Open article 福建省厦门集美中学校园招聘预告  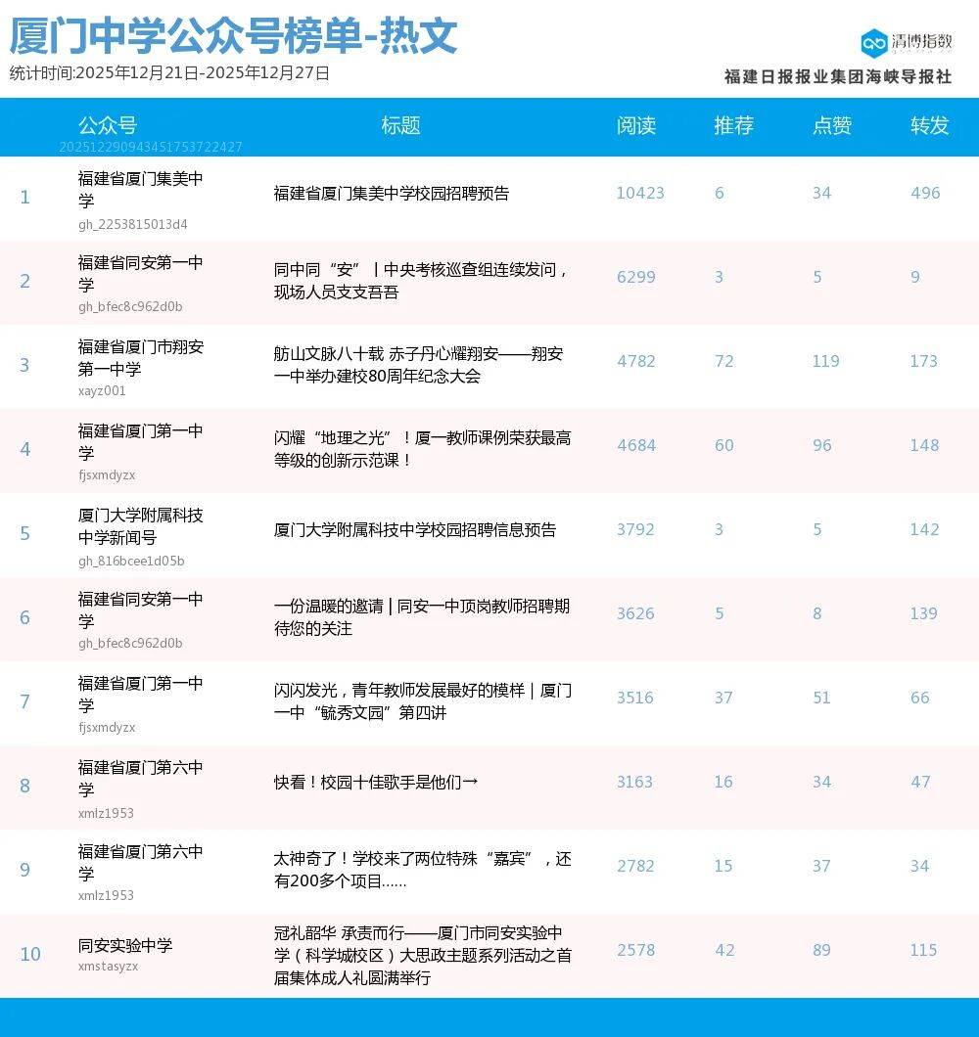tap(391, 194)
